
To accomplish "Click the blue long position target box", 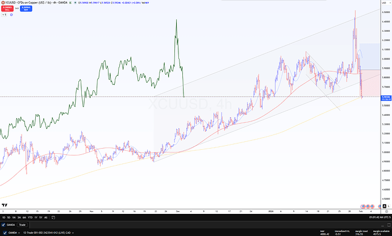I will tap(369, 56).
